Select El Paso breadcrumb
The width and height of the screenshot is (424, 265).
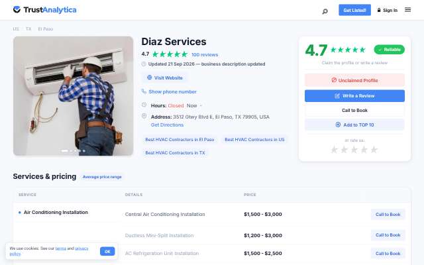46,29
